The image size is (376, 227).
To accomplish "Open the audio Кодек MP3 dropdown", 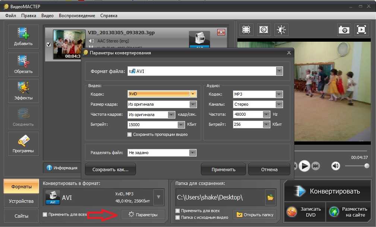I will [x=279, y=94].
